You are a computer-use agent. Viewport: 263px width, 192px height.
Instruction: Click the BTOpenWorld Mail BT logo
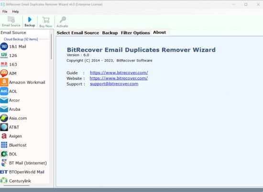click(4, 172)
